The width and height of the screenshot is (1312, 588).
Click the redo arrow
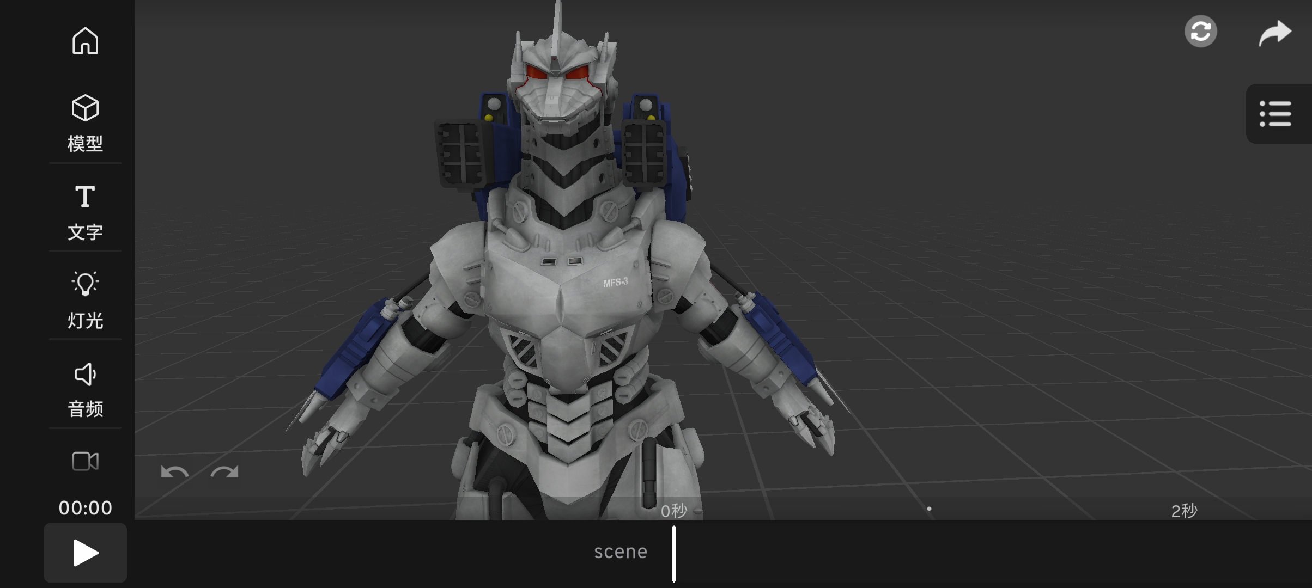pyautogui.click(x=224, y=473)
